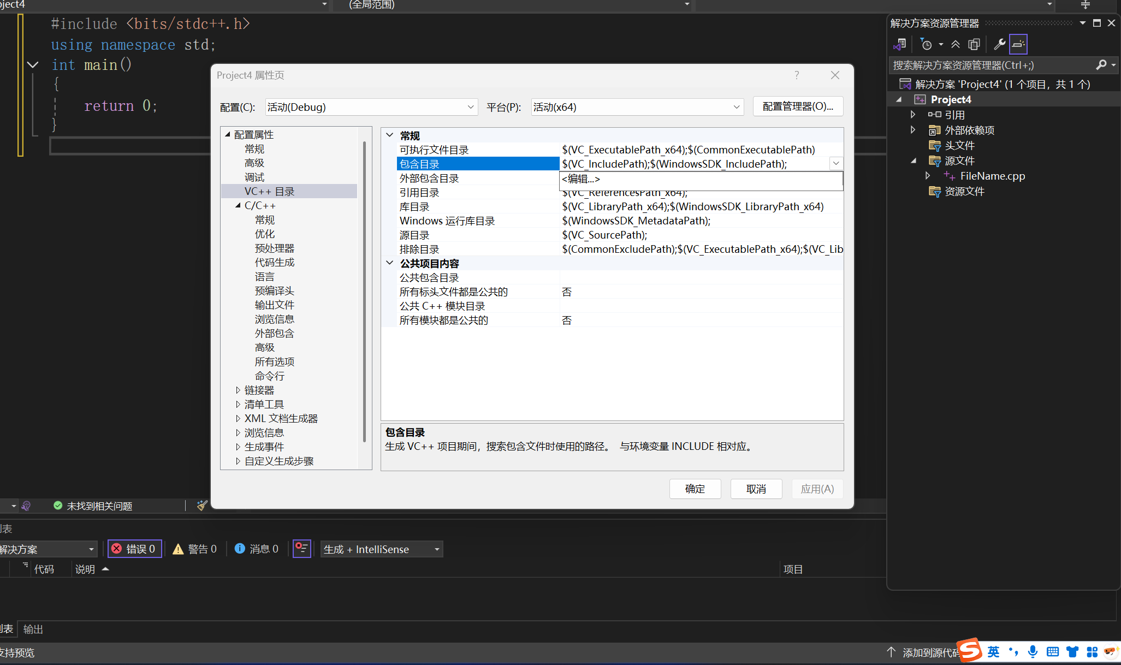Select <编辑...> in 包含目录 dropdown list
The image size is (1121, 665).
pyautogui.click(x=581, y=179)
